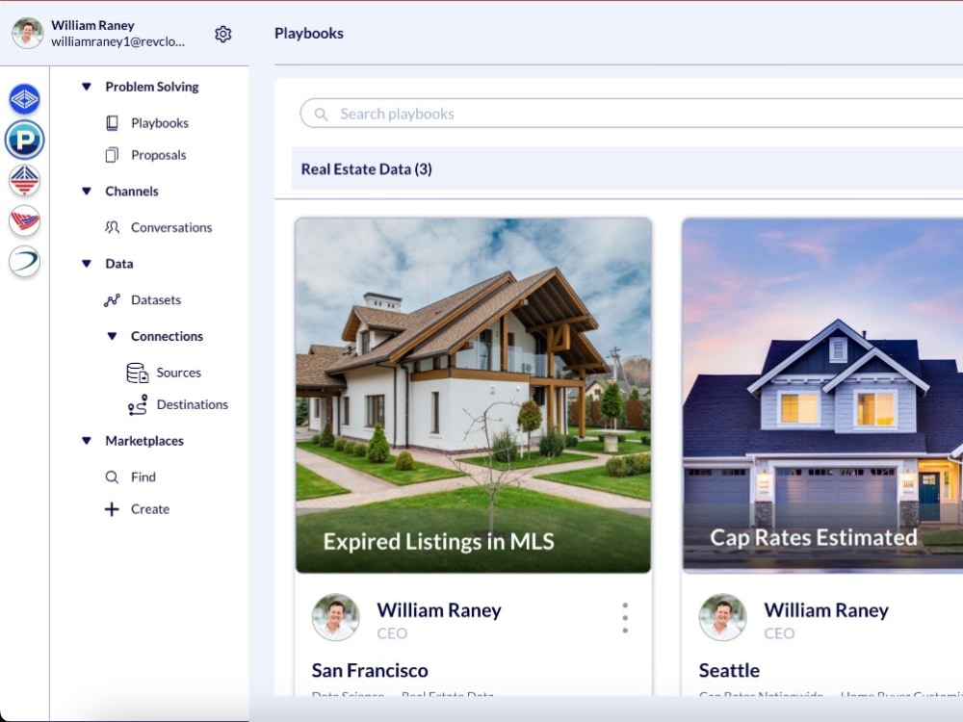Screen dimensions: 963x722
Task: Collapse the Problem Solving section
Action: pyautogui.click(x=87, y=87)
